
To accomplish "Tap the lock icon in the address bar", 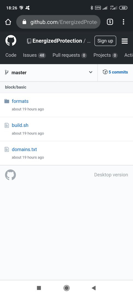I will pos(24,22).
